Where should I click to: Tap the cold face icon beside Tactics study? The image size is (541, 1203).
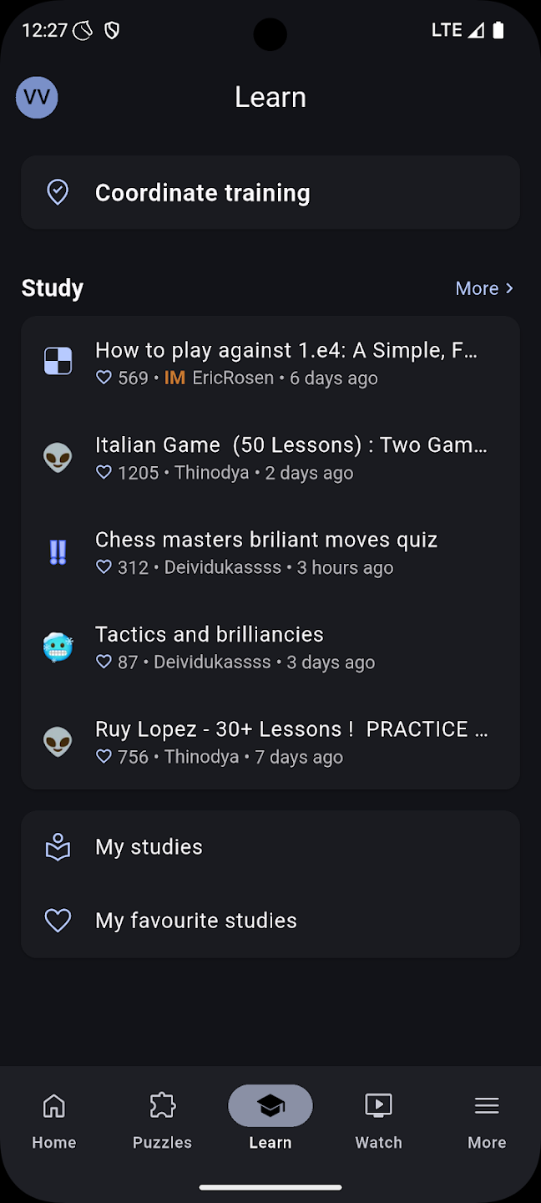[58, 647]
